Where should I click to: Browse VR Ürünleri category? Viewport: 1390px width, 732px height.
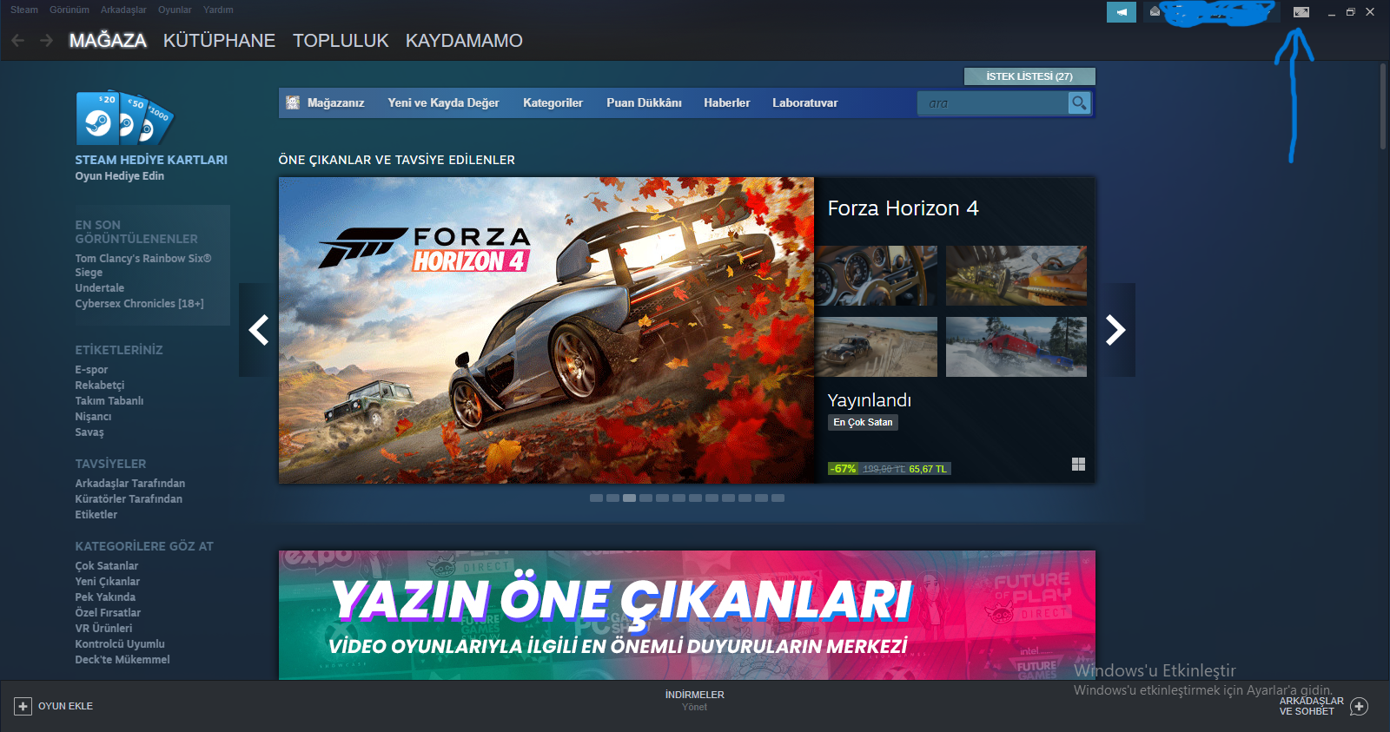pos(103,629)
